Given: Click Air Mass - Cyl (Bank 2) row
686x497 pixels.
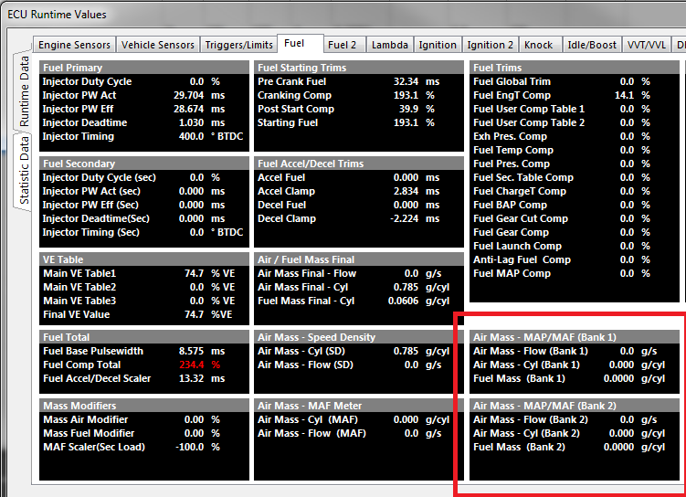Looking at the screenshot, I should [x=575, y=433].
